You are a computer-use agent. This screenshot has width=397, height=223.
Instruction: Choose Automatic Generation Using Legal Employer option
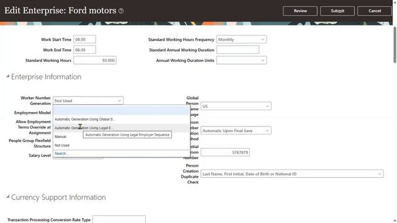[x=122, y=128]
